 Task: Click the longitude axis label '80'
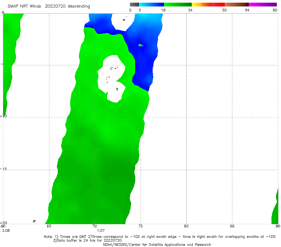(x=186, y=226)
